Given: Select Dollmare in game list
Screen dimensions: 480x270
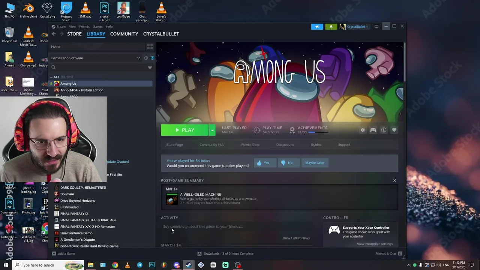Looking at the screenshot, I should tap(67, 194).
